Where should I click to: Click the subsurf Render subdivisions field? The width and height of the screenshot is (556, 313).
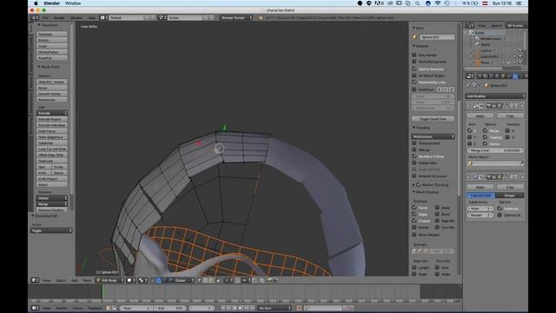(480, 215)
